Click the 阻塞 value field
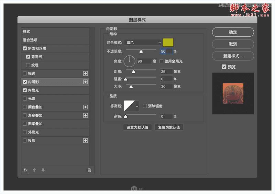This screenshot has width=275, height=194. pyautogui.click(x=166, y=79)
